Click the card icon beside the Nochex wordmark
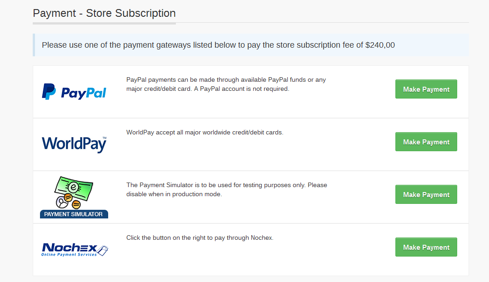489x282 pixels. coord(103,250)
